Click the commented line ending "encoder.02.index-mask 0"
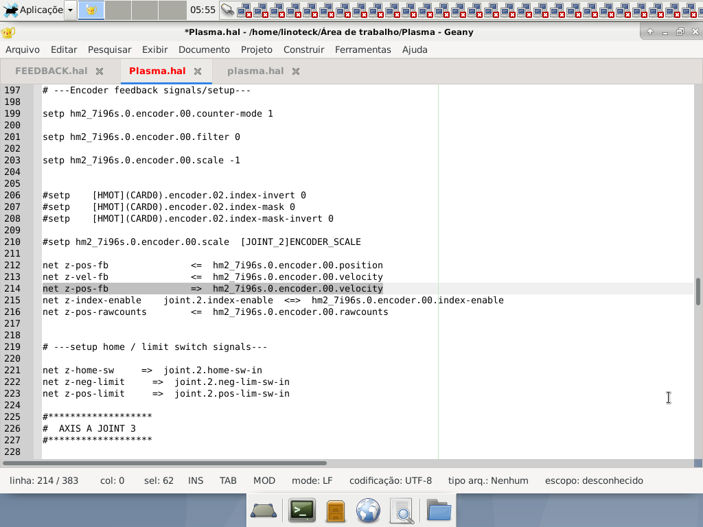This screenshot has height=527, width=703. (x=169, y=207)
